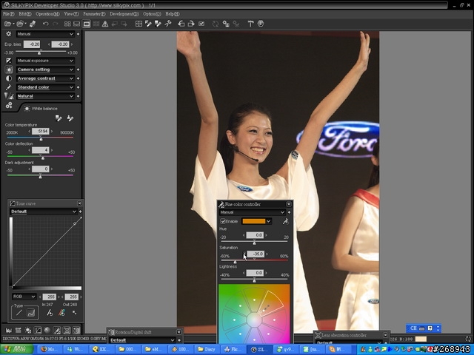This screenshot has width=474, height=355.
Task: Open the Standard color dropdown
Action: point(45,87)
